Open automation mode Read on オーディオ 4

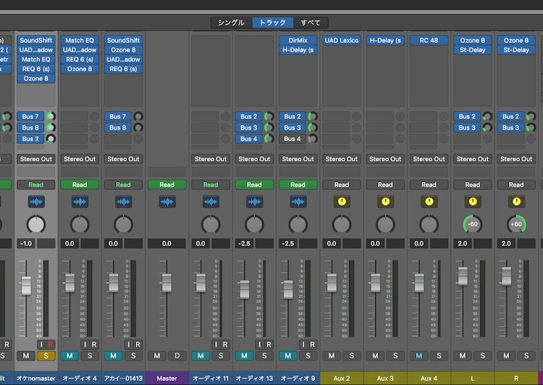pos(79,185)
